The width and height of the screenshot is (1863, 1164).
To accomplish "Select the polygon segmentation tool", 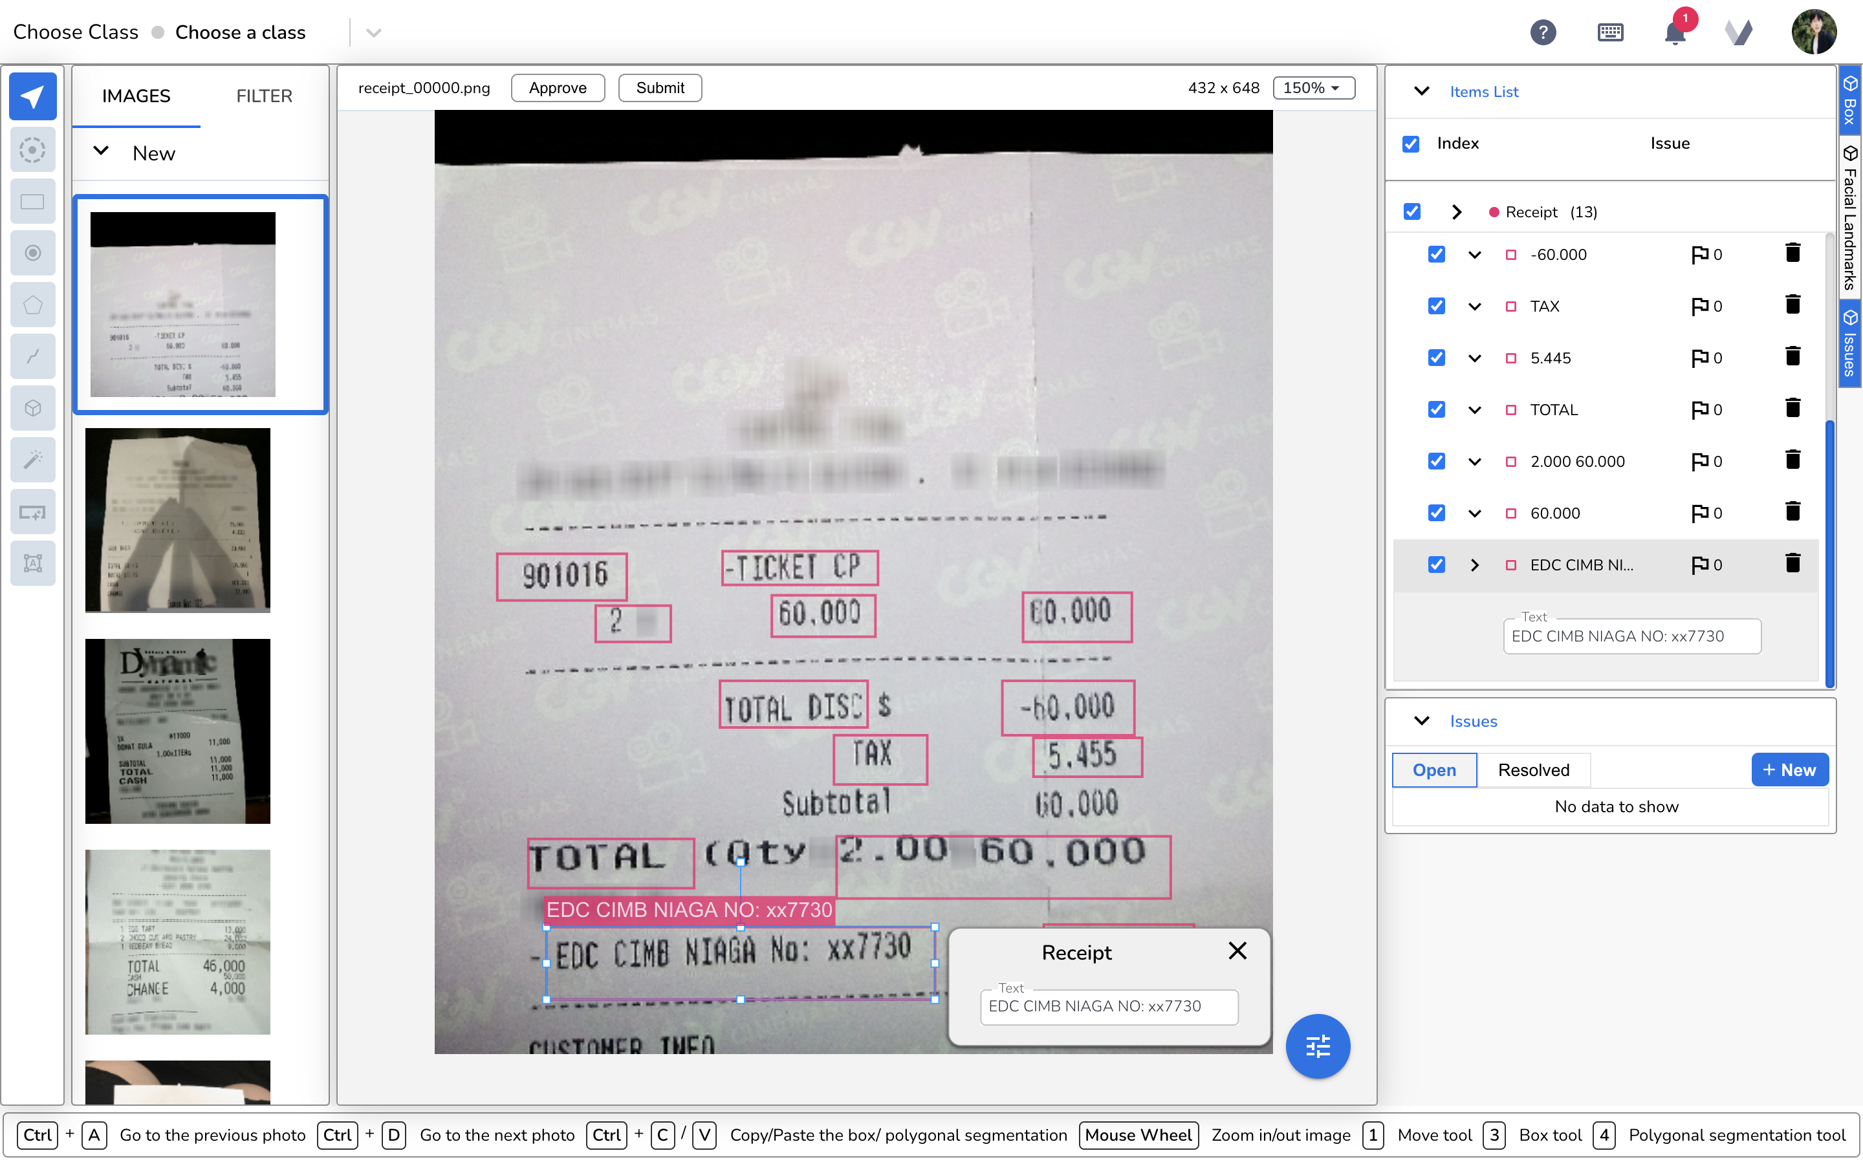I will [x=32, y=305].
